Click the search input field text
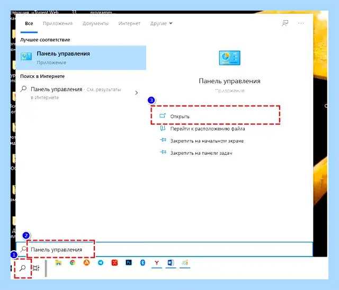The height and width of the screenshot is (290, 339). 57,250
